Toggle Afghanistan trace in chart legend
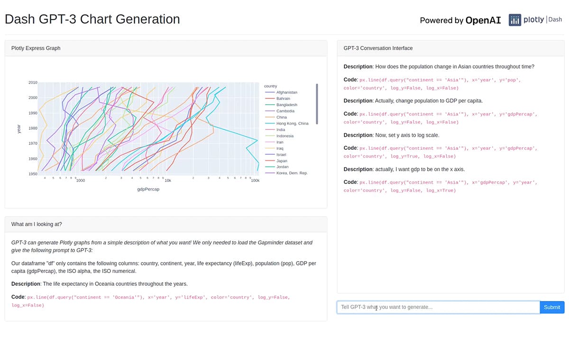Image resolution: width=569 pixels, height=364 pixels. tap(287, 92)
